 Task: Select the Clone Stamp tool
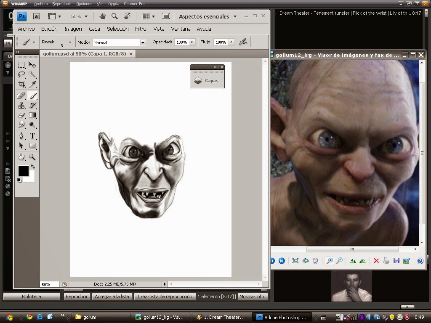(x=21, y=105)
